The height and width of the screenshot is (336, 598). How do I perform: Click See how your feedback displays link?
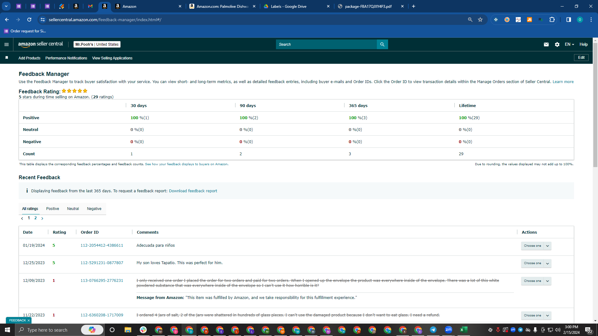tap(186, 164)
